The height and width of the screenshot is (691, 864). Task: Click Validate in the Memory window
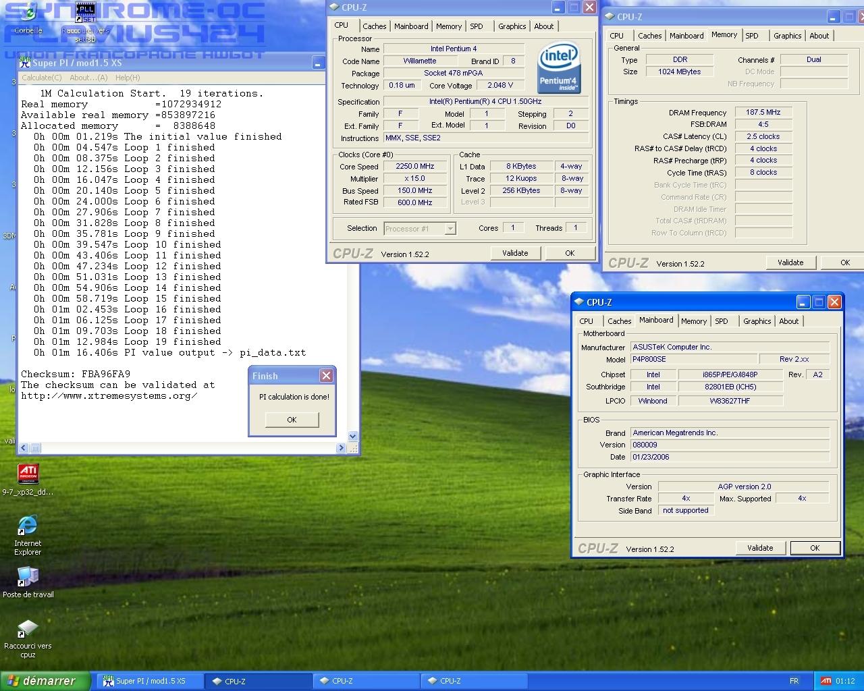(x=790, y=262)
